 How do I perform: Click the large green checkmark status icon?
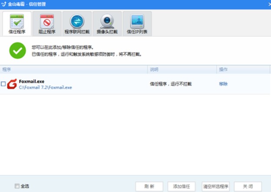18,51
